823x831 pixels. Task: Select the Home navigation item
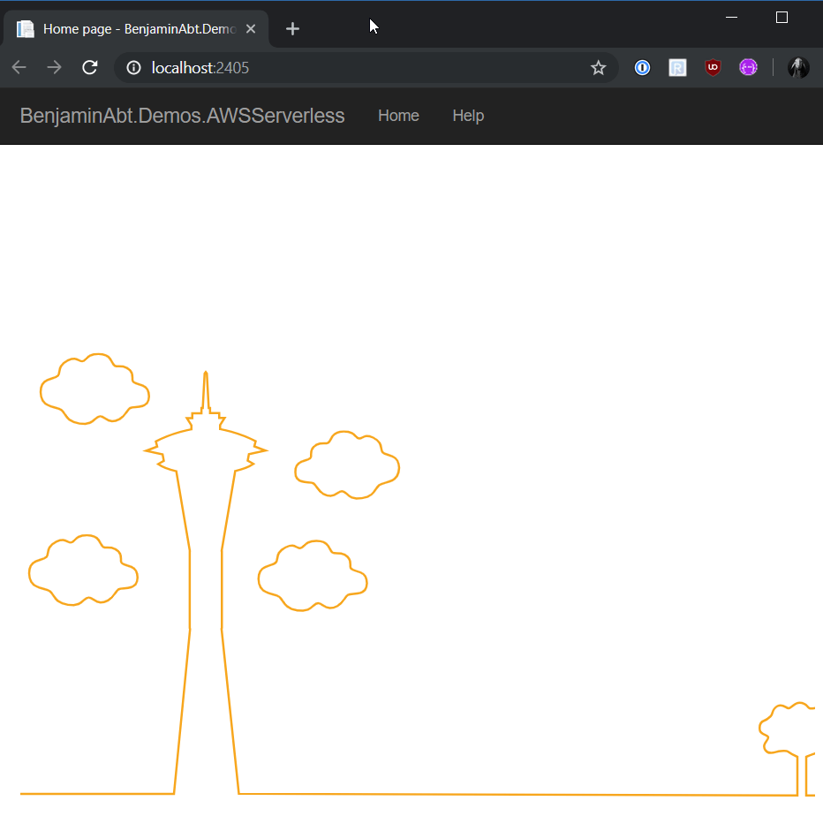[x=398, y=116]
